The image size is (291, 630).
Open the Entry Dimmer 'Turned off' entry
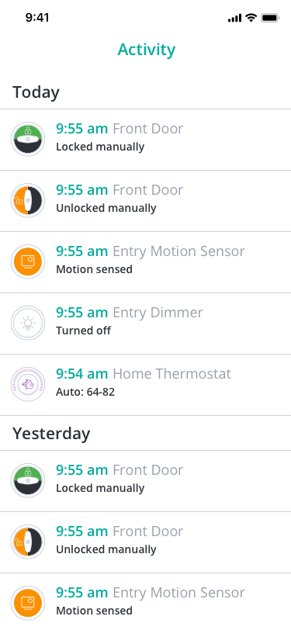tap(146, 324)
